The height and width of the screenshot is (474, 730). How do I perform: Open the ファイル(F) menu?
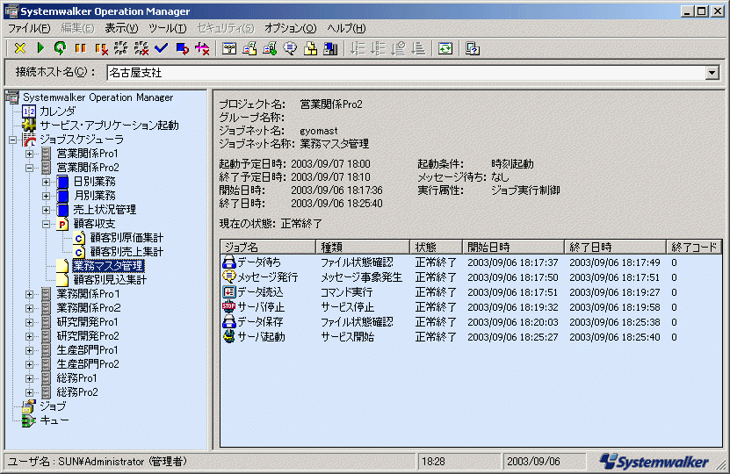(x=29, y=28)
